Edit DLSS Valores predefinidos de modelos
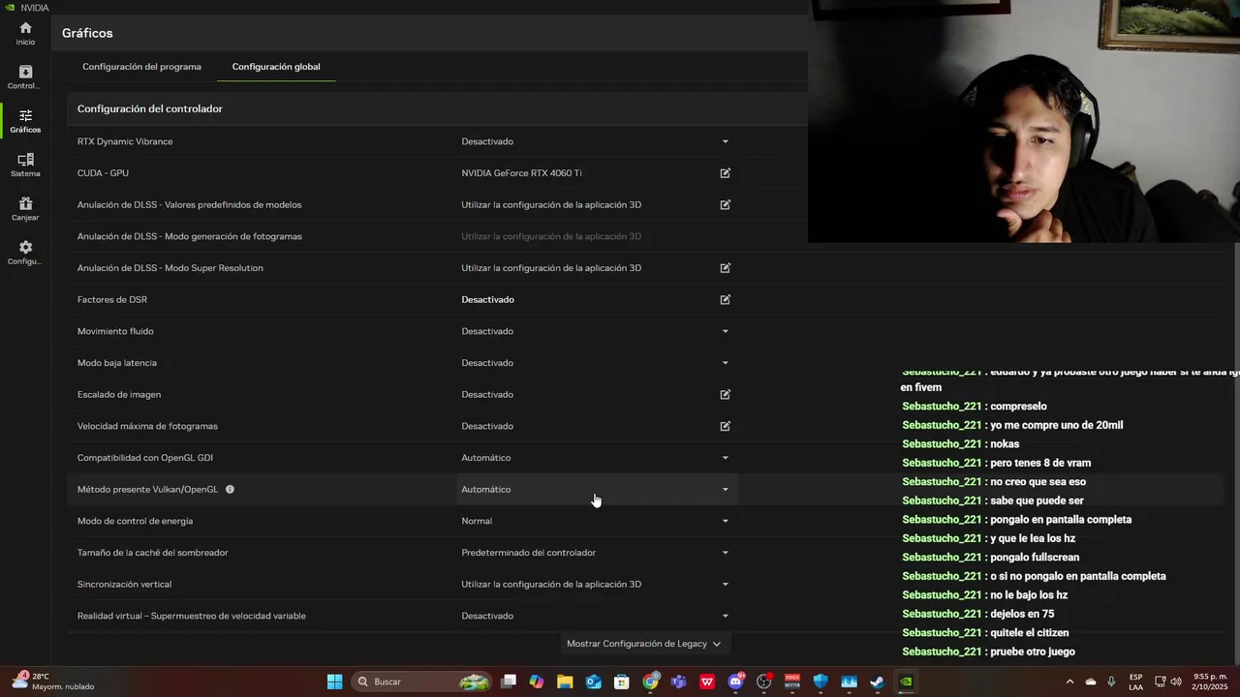This screenshot has width=1240, height=697. pyautogui.click(x=725, y=205)
